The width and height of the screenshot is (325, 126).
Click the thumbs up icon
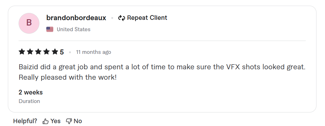[x=45, y=121]
